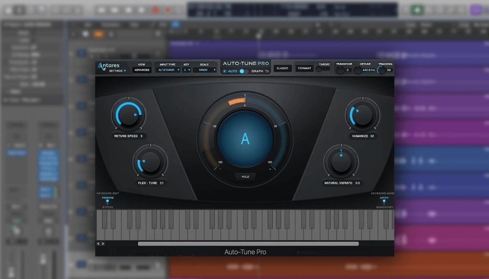
Task: Click the keyboard horizontal scrollbar
Action: (x=248, y=244)
